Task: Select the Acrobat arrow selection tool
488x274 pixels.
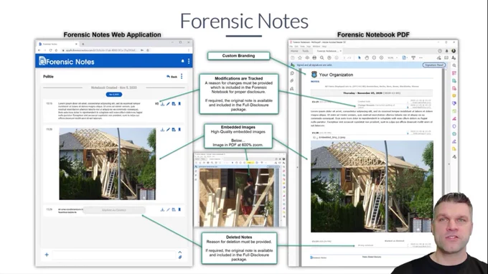Action: point(359,58)
